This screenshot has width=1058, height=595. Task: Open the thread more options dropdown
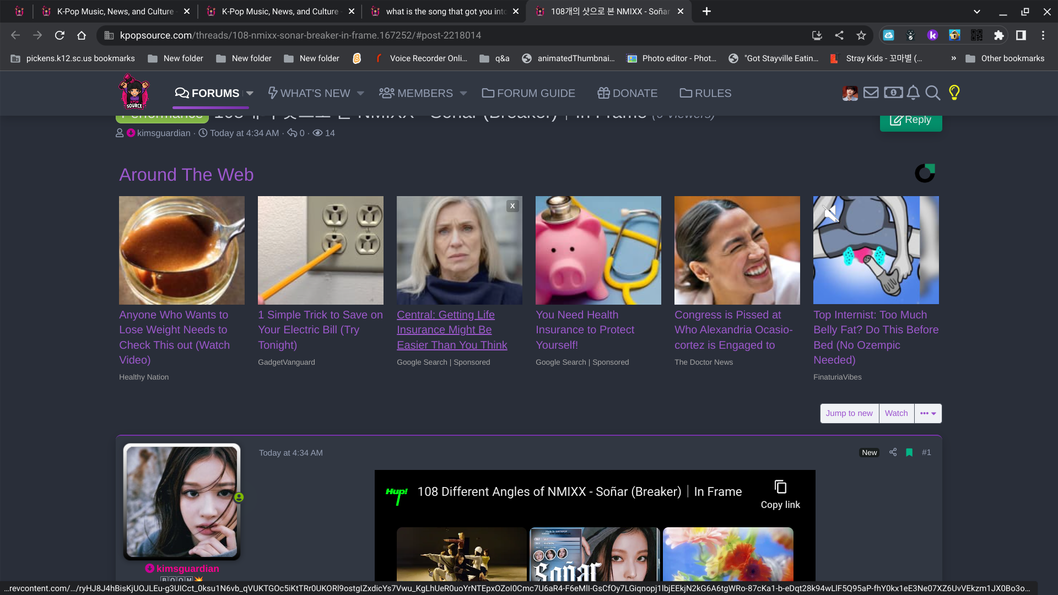coord(928,413)
